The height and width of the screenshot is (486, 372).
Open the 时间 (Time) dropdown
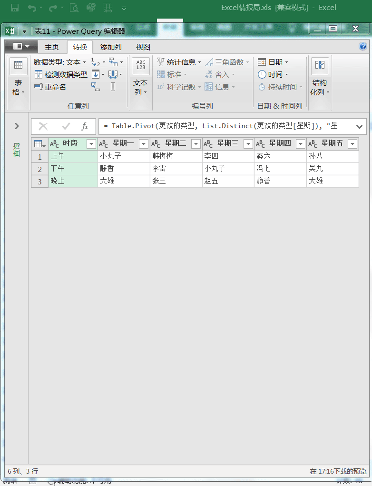[273, 74]
